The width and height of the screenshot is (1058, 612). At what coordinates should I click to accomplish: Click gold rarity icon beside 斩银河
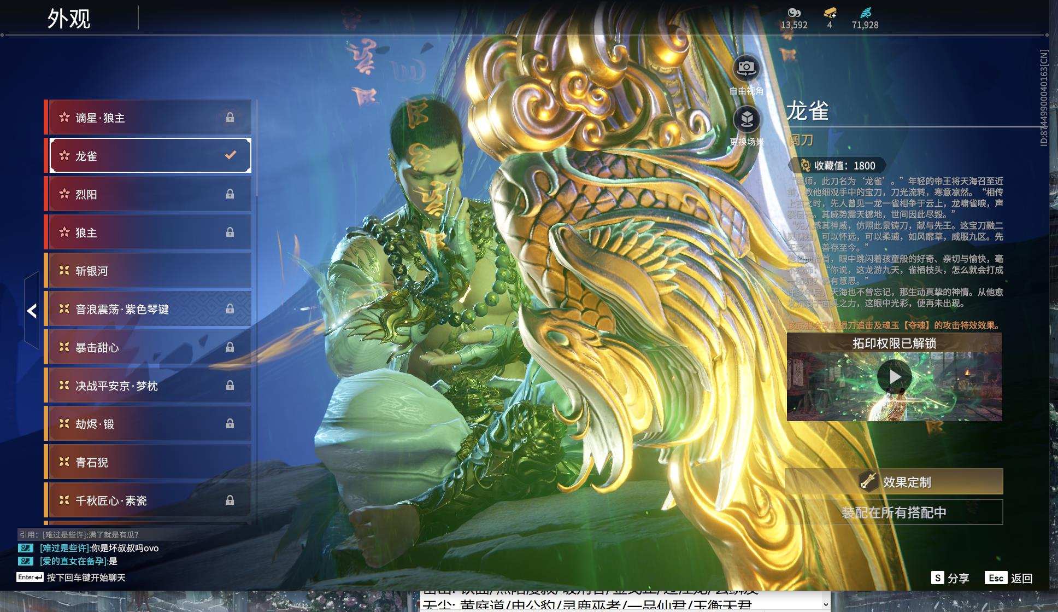click(64, 271)
